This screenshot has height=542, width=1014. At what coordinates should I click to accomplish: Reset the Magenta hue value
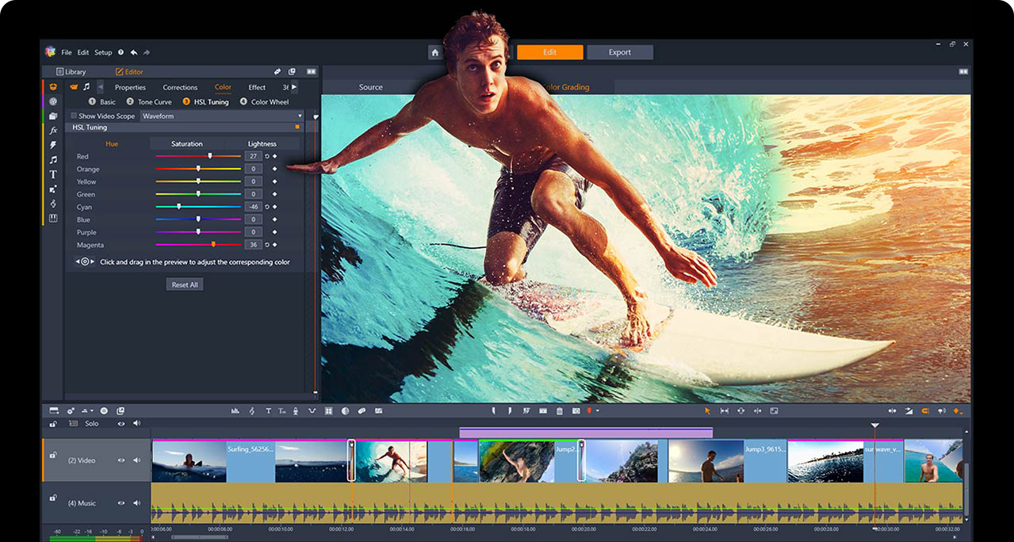coord(267,245)
